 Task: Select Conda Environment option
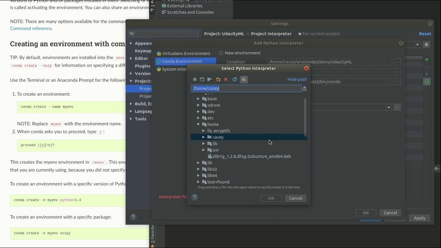tap(185, 61)
